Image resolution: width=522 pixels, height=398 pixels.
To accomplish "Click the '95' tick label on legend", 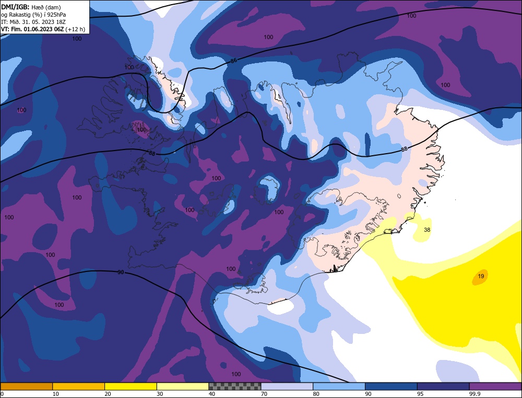I will click(x=420, y=394).
